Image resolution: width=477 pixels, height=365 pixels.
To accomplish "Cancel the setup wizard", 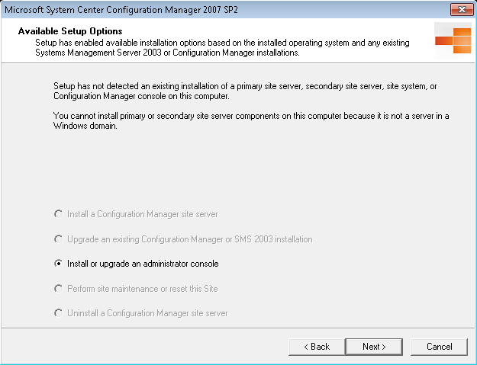I will pyautogui.click(x=440, y=347).
